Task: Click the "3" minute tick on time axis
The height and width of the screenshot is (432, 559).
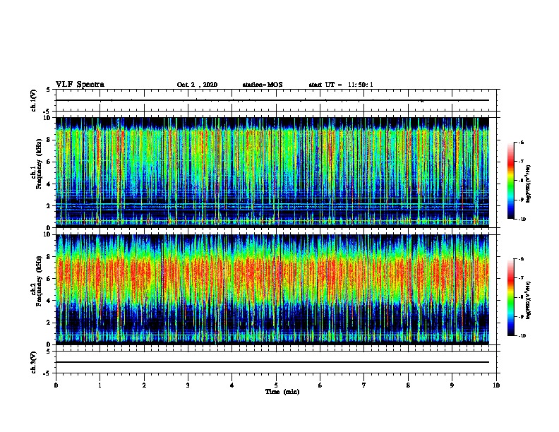Action: pos(188,385)
